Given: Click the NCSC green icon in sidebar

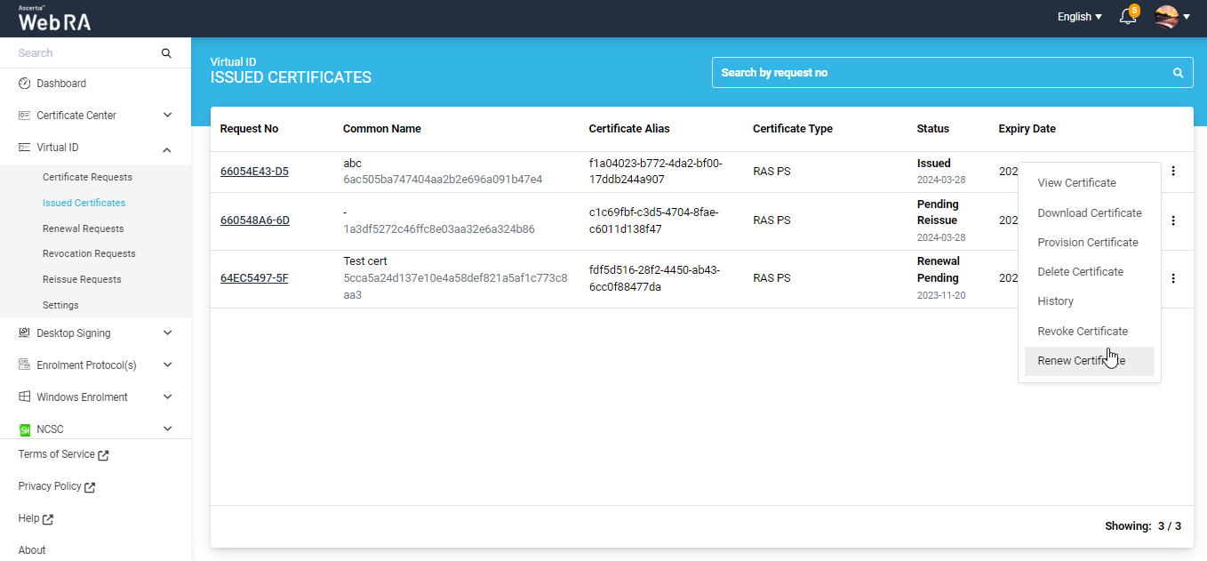Looking at the screenshot, I should (25, 429).
